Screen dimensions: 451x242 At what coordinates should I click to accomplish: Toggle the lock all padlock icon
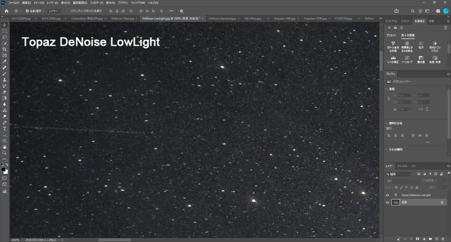[x=416, y=187]
